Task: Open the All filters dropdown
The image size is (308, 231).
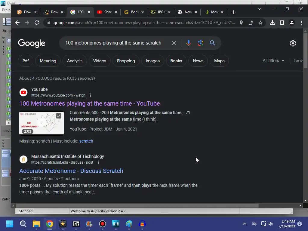Action: 273,61
